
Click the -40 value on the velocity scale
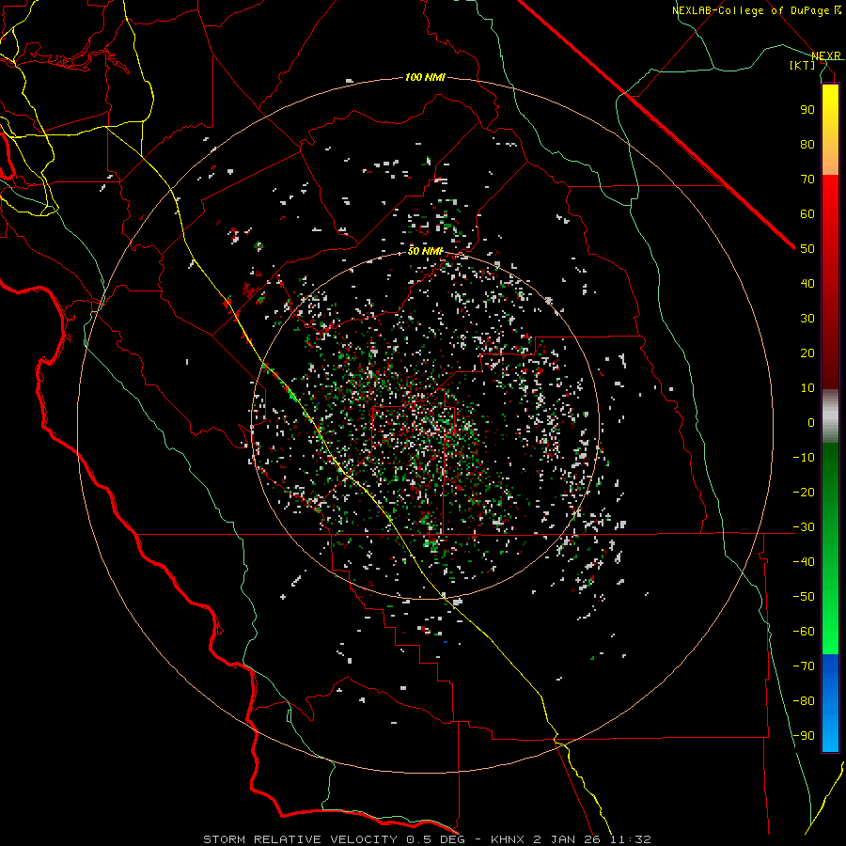point(804,562)
